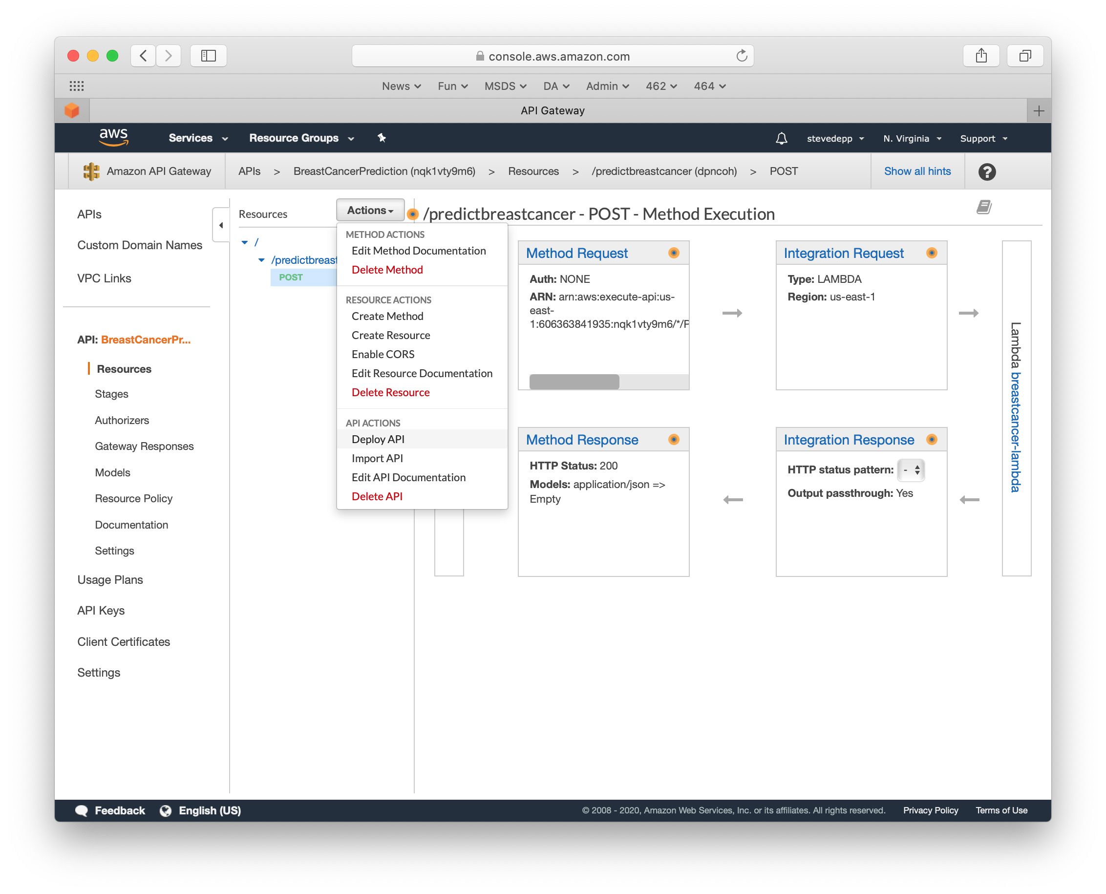
Task: Open the HTTP status pattern selector
Action: pyautogui.click(x=911, y=469)
